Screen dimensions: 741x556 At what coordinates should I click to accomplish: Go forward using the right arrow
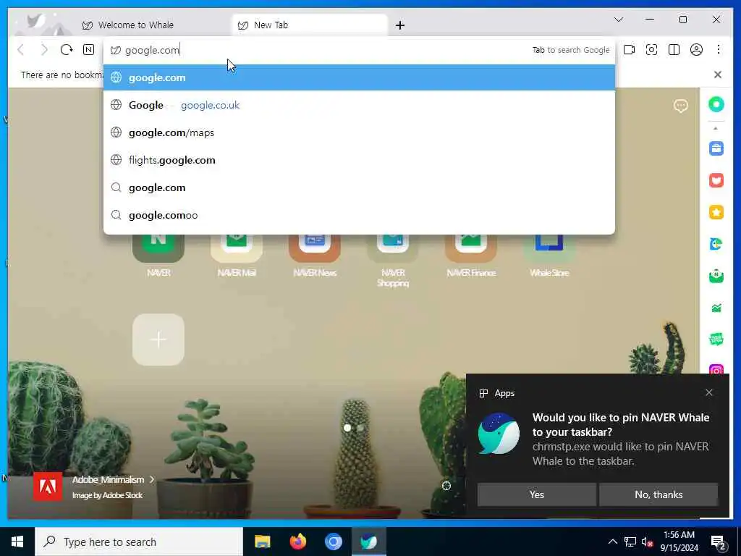point(44,50)
